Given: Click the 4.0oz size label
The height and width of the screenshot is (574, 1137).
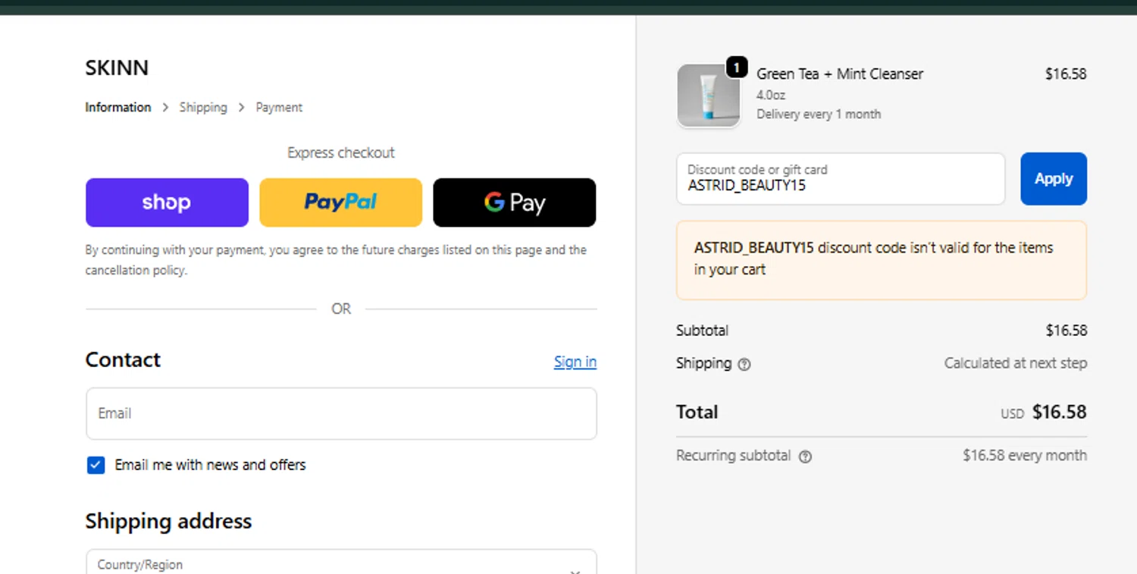Looking at the screenshot, I should coord(771,96).
